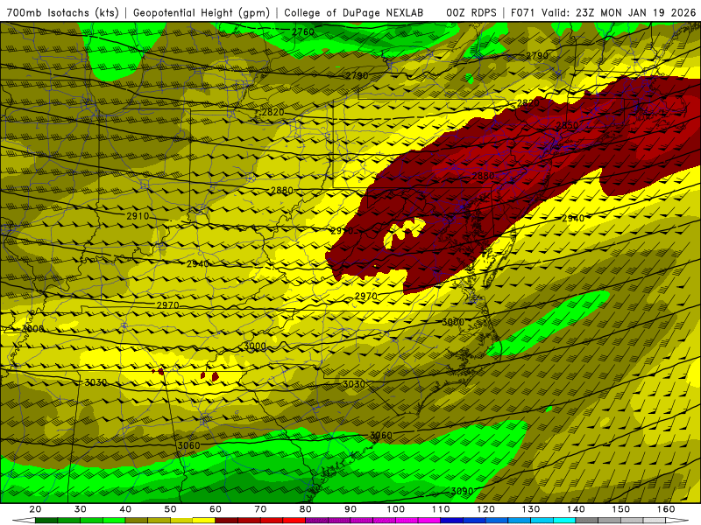701x525 pixels.
Task: Click the 'F071' forecast hour label
Action: point(523,12)
